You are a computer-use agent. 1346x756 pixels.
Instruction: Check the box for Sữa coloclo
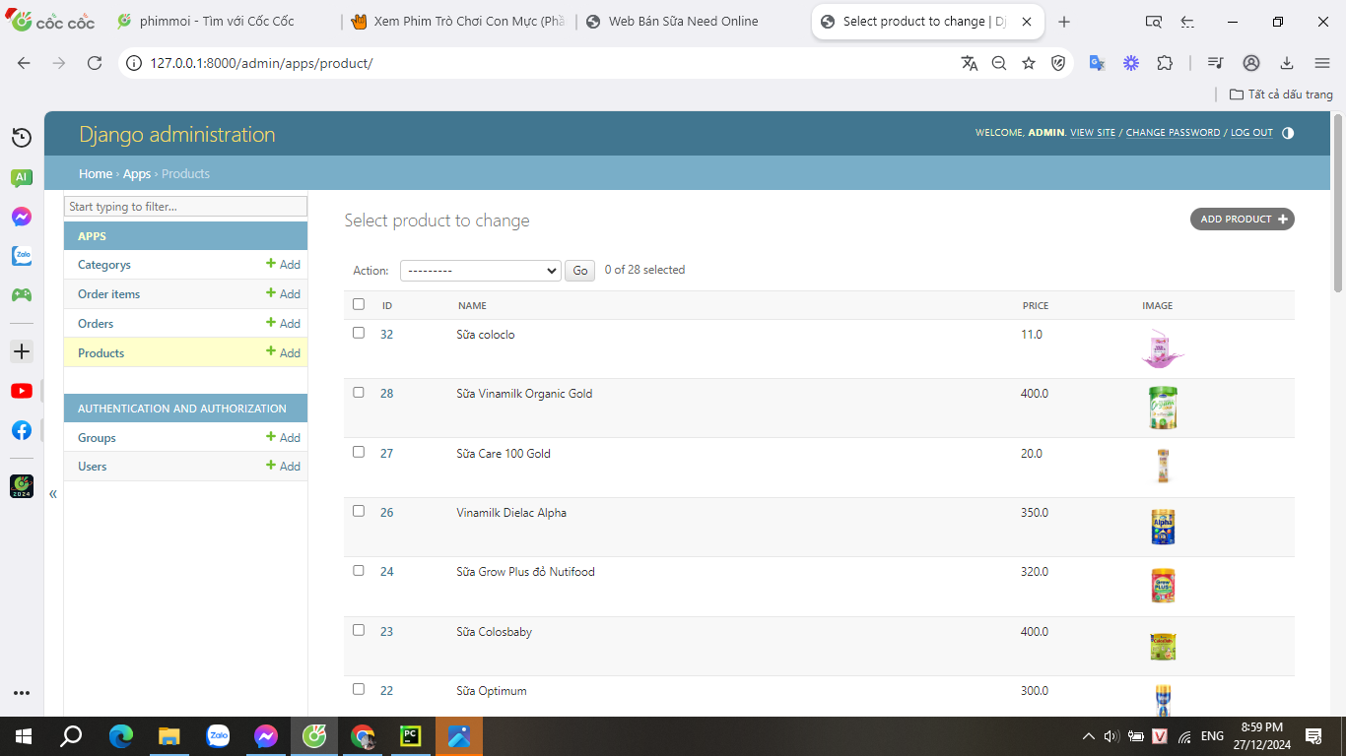[359, 333]
